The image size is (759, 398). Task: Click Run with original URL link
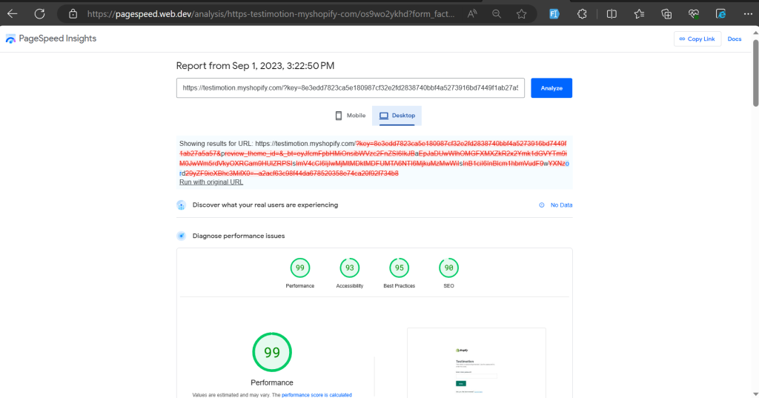[x=211, y=182]
